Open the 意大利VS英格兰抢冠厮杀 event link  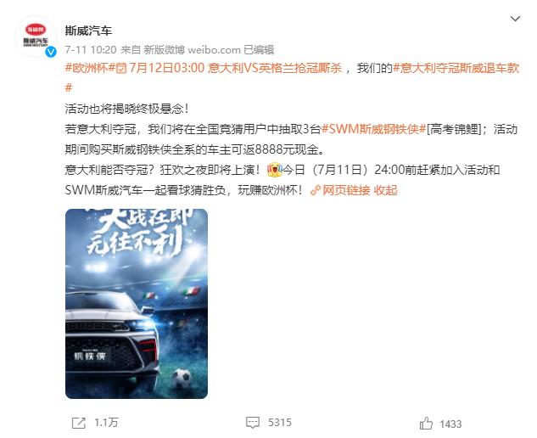click(x=275, y=68)
